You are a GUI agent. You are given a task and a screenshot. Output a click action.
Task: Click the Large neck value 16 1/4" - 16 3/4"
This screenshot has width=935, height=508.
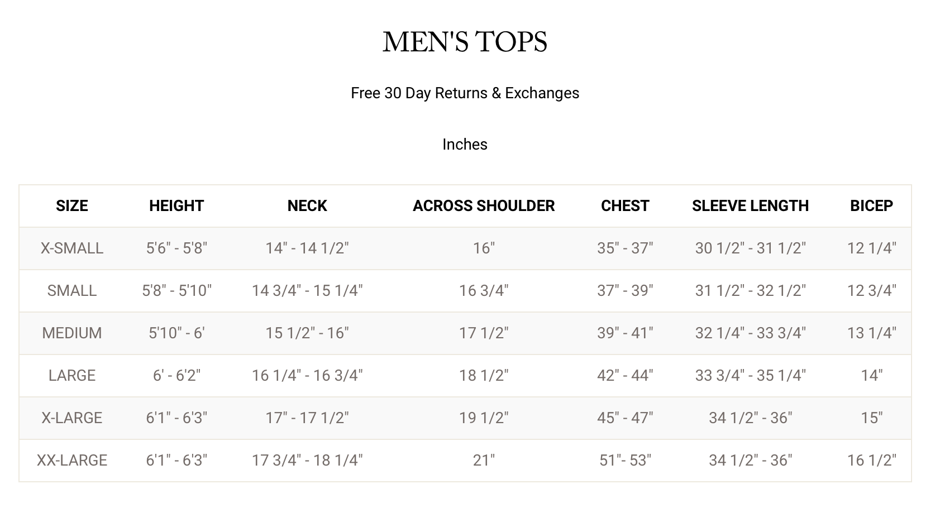(307, 376)
